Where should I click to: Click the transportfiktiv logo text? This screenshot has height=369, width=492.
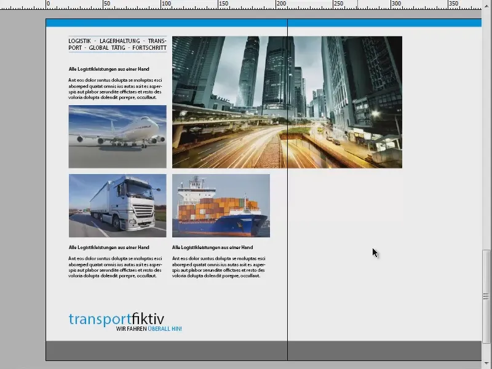[116, 319]
